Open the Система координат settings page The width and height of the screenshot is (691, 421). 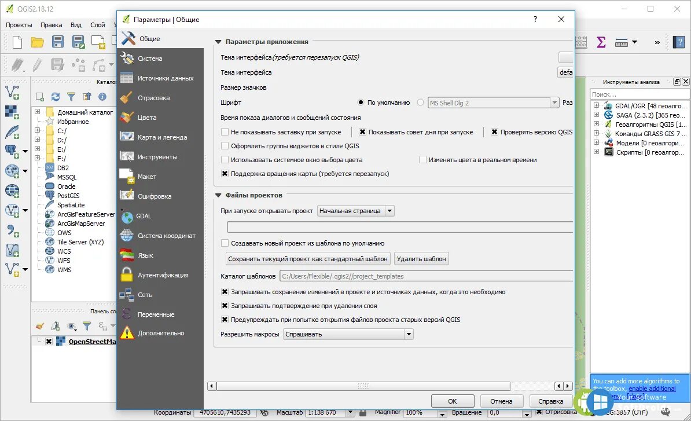pyautogui.click(x=166, y=236)
